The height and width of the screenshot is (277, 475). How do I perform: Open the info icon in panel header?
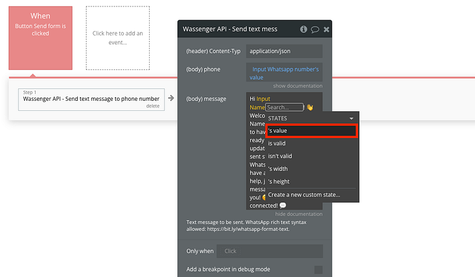303,28
